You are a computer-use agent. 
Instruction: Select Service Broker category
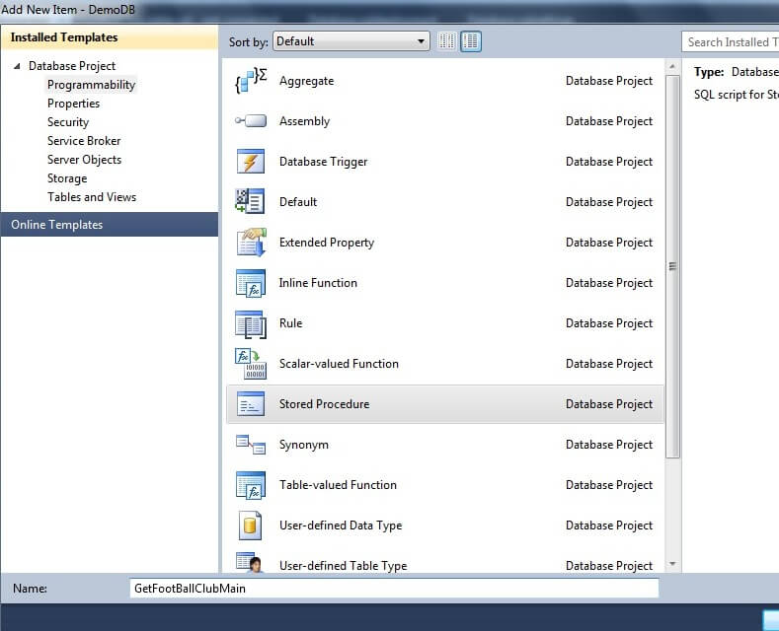84,141
